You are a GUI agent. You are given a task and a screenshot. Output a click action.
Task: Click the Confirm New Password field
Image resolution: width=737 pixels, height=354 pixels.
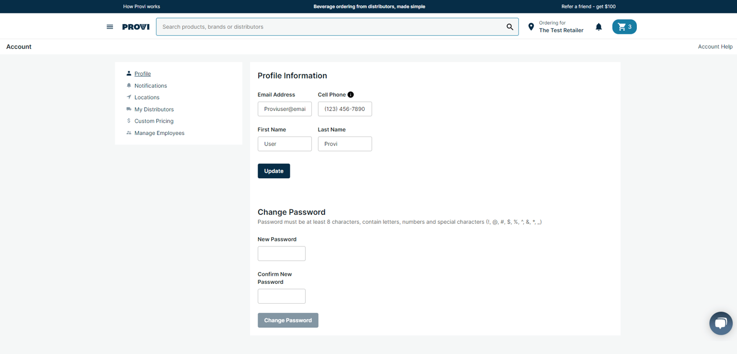pyautogui.click(x=282, y=296)
